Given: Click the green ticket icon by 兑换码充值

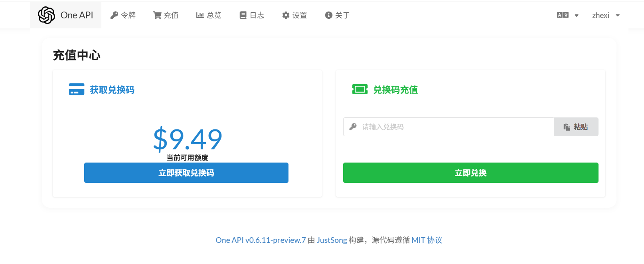Looking at the screenshot, I should click(x=360, y=89).
